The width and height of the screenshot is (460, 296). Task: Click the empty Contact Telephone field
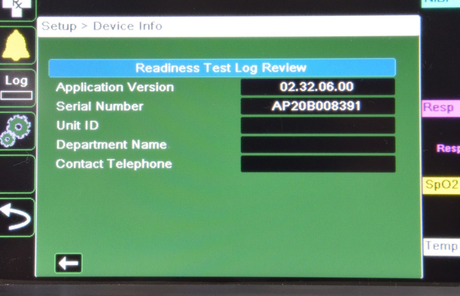[x=317, y=164]
